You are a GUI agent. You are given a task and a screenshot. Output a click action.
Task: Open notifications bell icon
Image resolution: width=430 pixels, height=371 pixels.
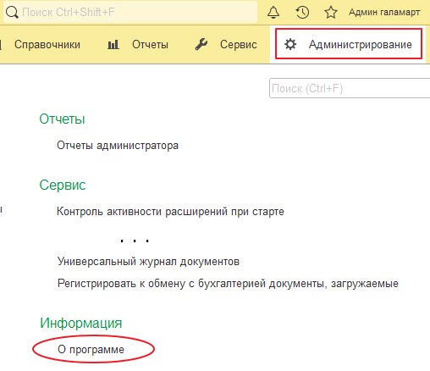click(x=273, y=13)
